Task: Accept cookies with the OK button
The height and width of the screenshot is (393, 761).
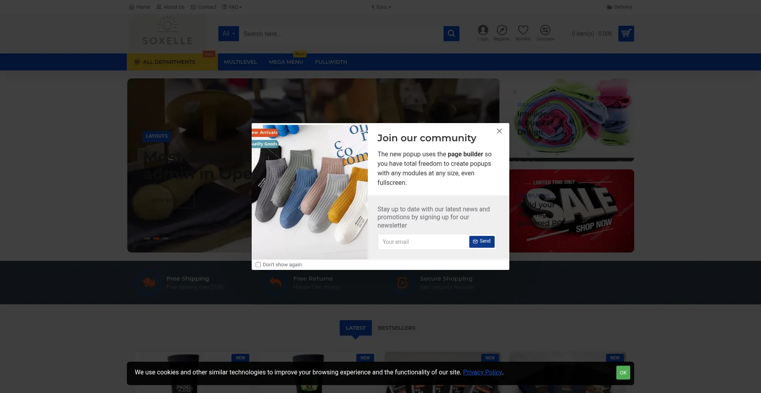Action: tap(623, 373)
